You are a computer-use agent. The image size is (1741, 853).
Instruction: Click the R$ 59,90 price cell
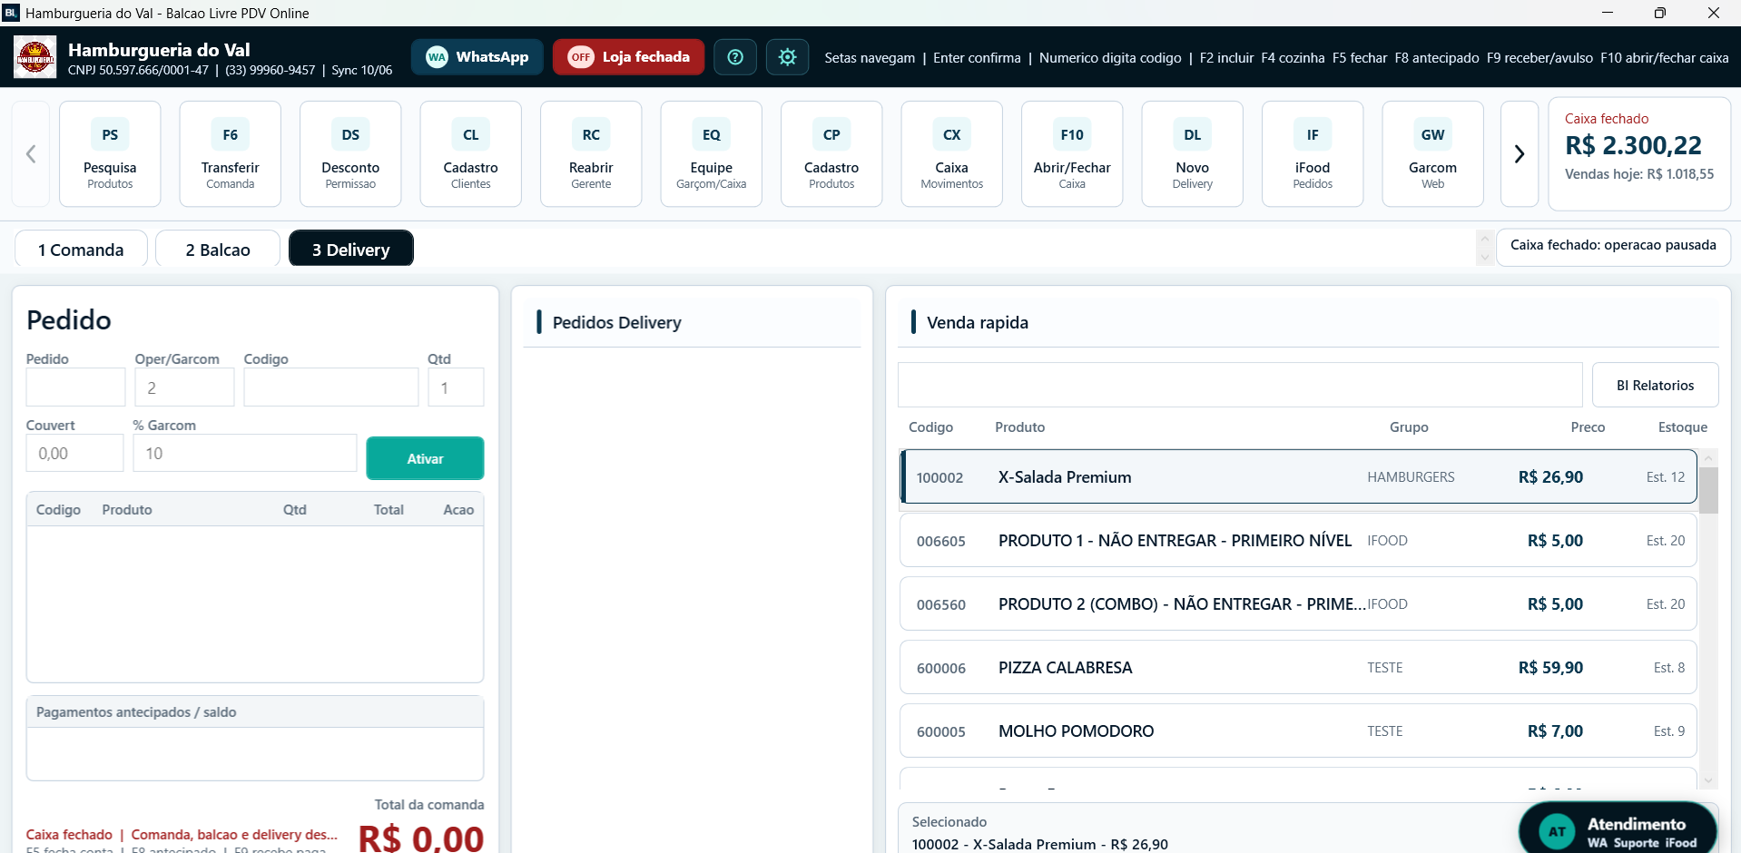pyautogui.click(x=1550, y=668)
